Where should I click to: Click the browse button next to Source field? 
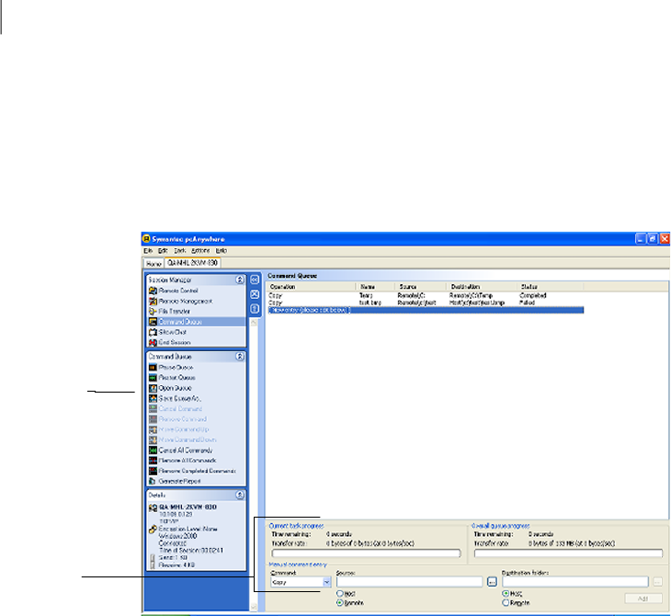492,582
